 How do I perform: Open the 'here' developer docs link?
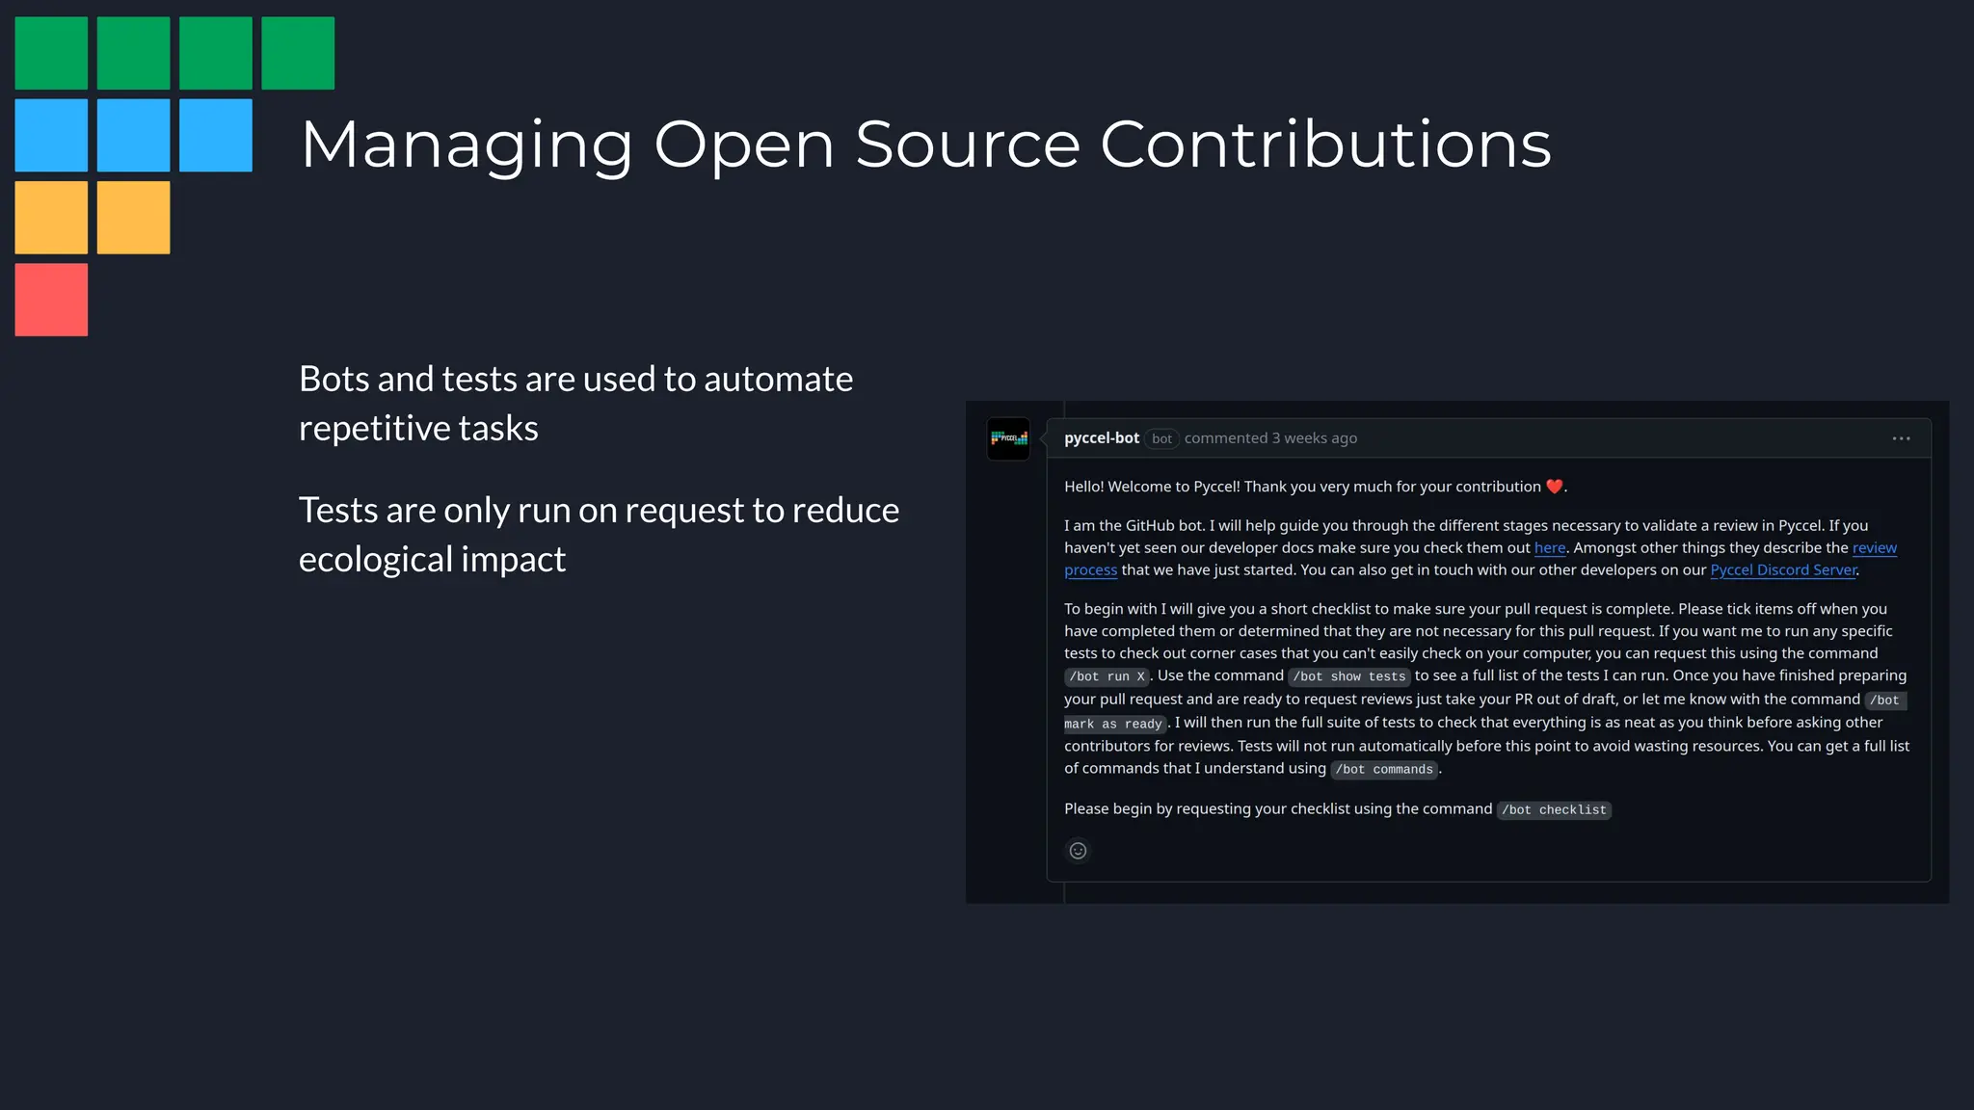tap(1550, 548)
